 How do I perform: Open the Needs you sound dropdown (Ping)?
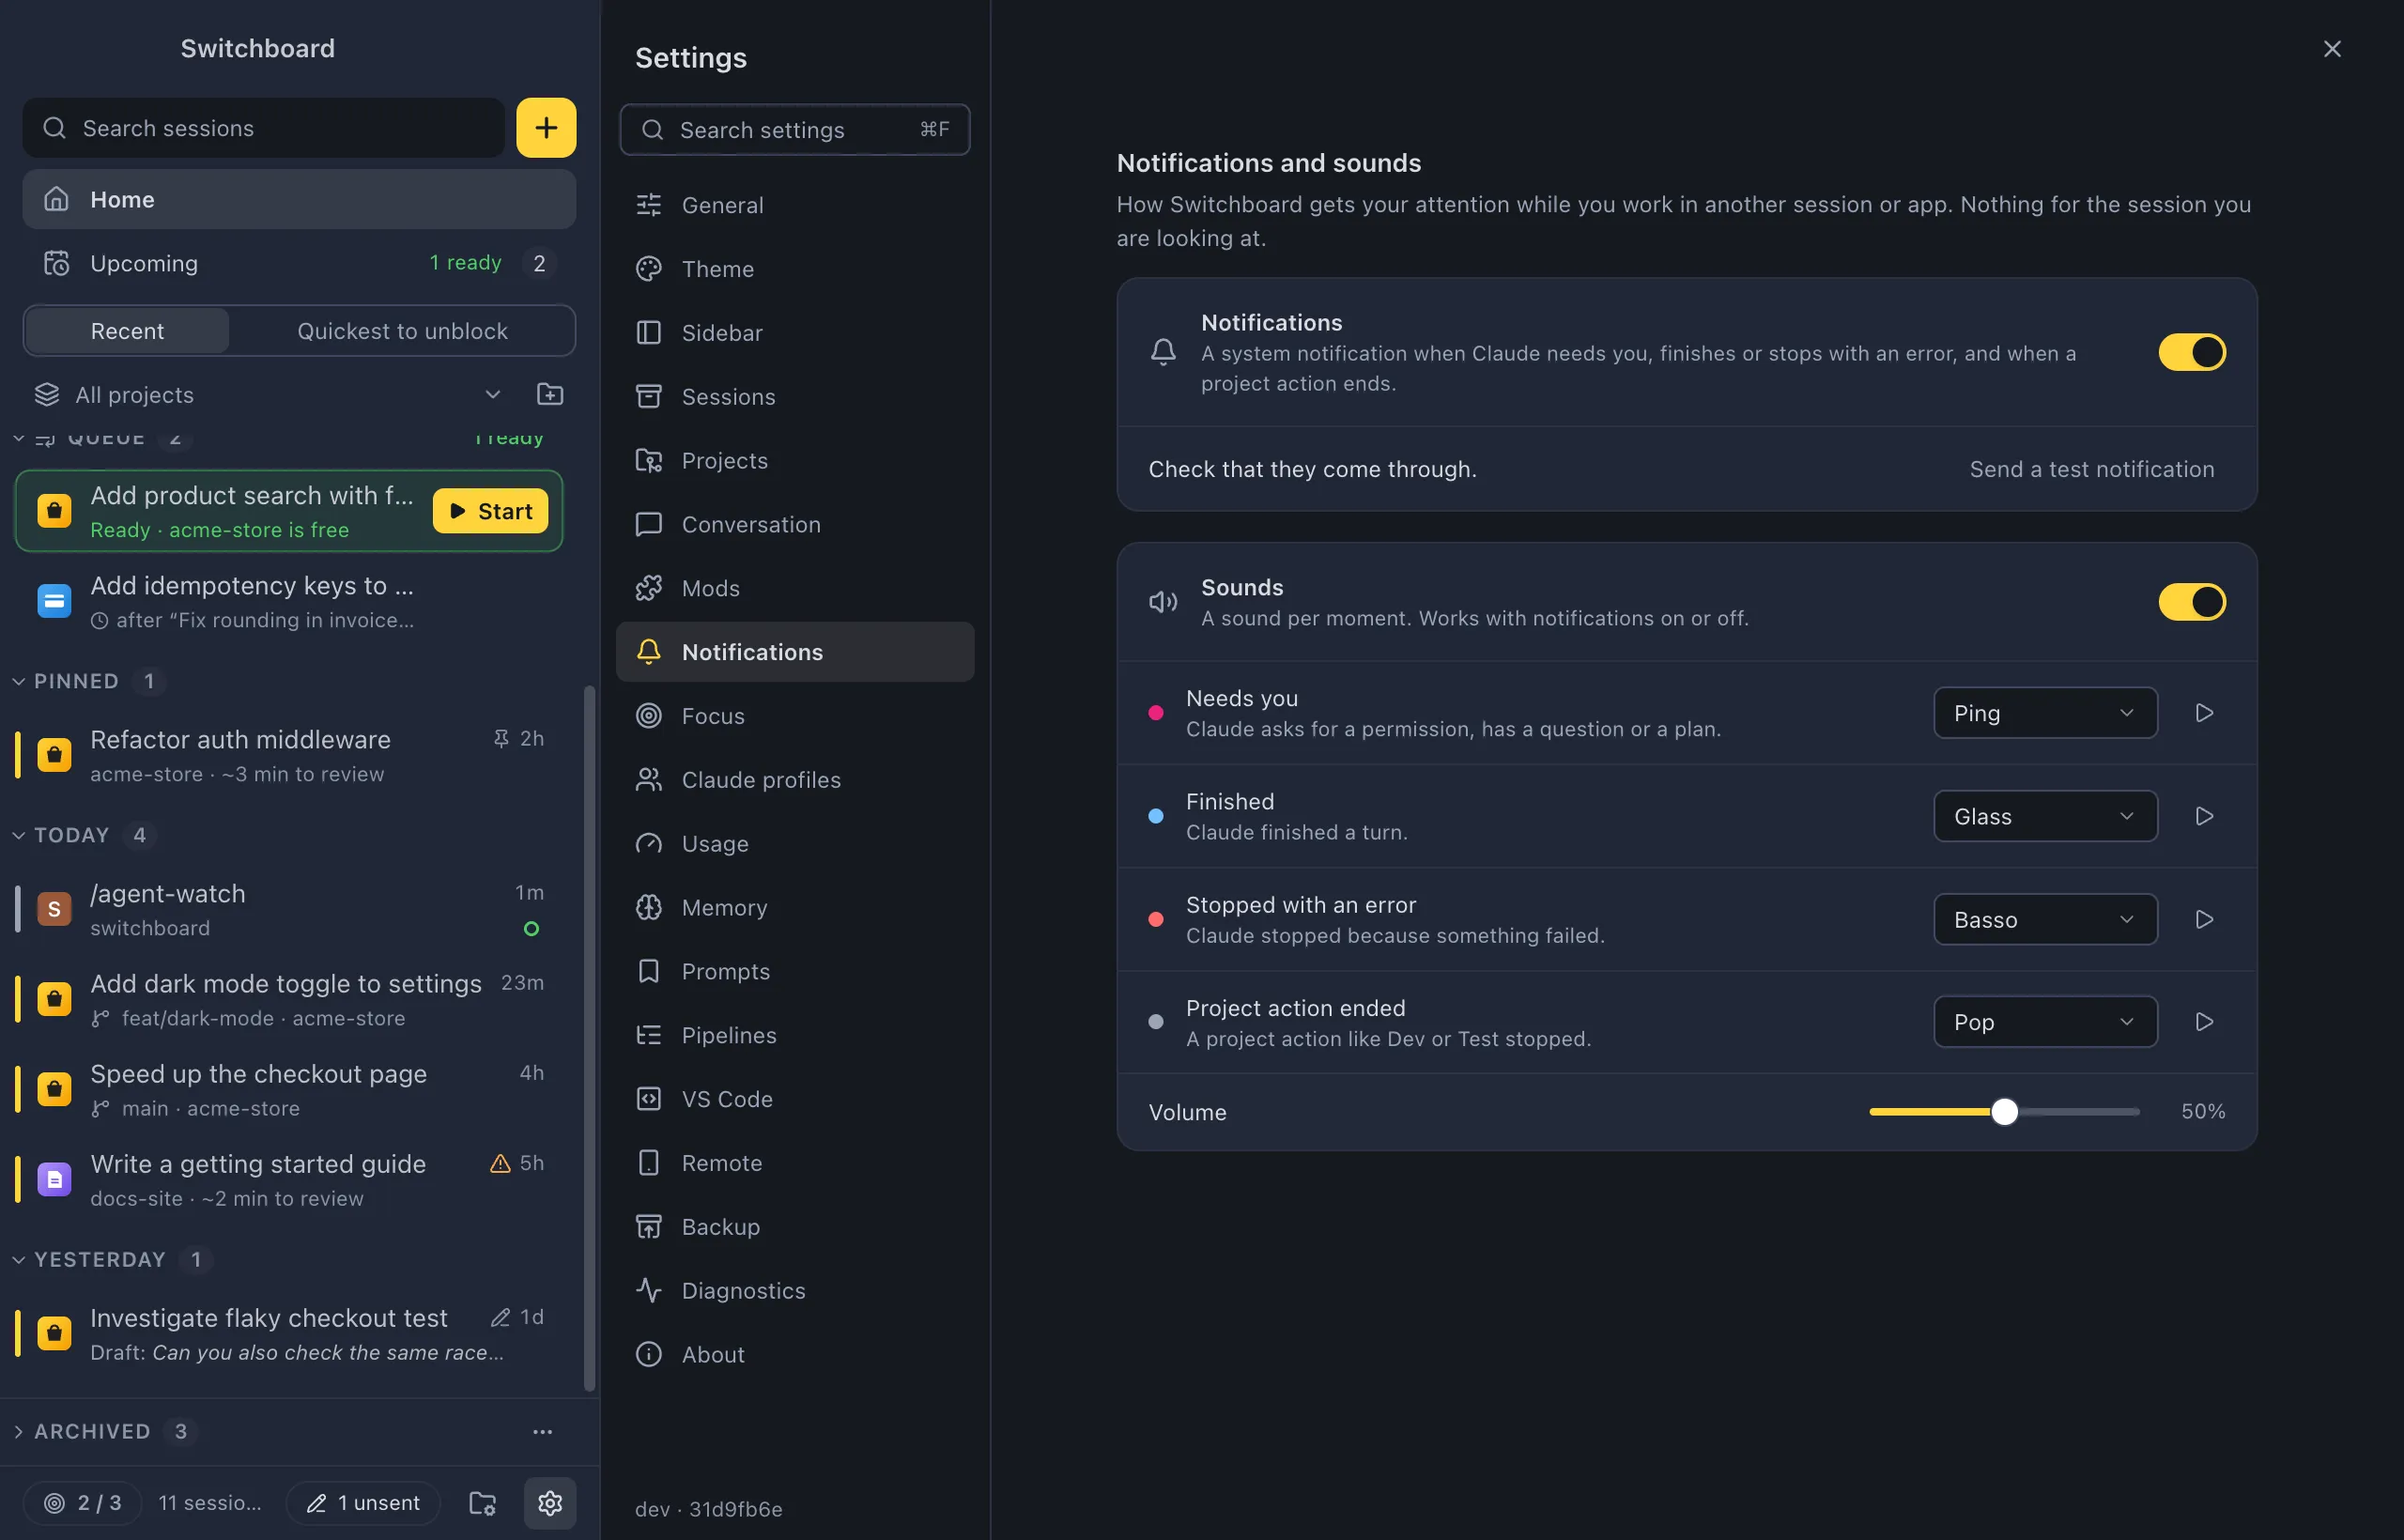(2045, 713)
